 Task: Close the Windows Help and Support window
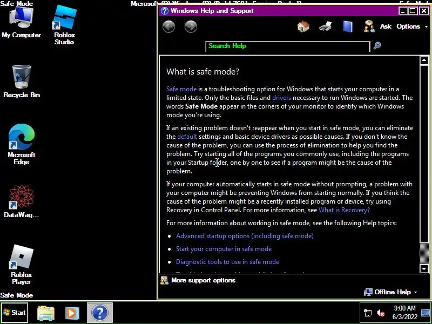click(423, 11)
